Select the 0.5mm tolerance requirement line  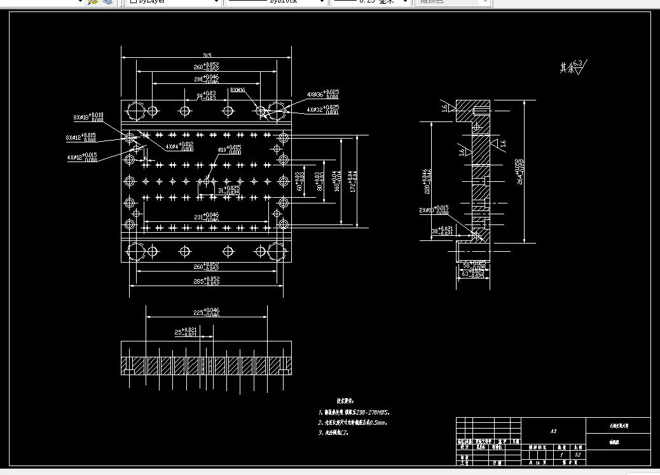pos(353,422)
